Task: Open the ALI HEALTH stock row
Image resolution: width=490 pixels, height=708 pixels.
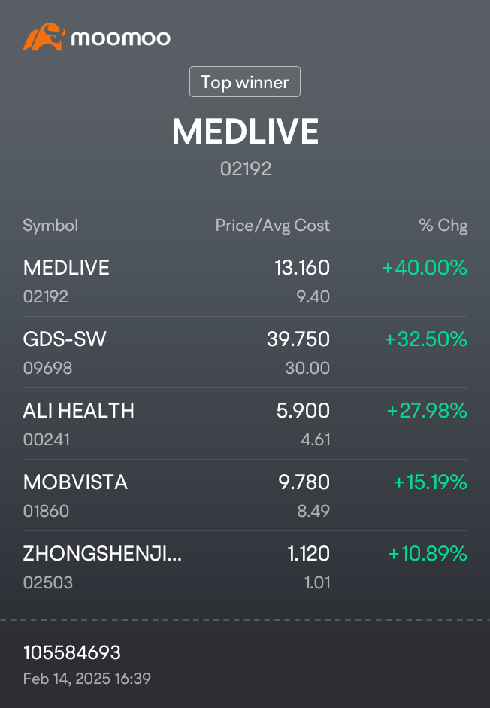Action: (x=245, y=424)
